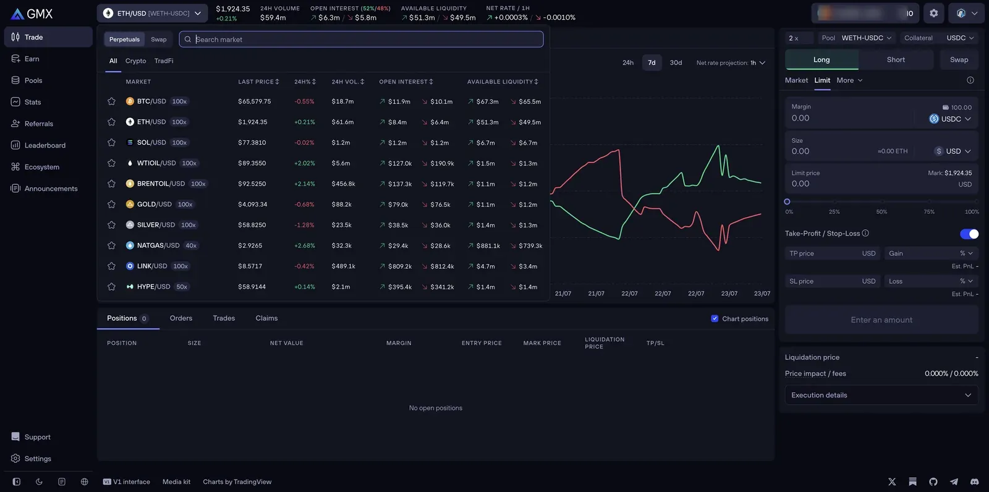Sort markets by 24H% column header
This screenshot has height=492, width=989.
[305, 82]
